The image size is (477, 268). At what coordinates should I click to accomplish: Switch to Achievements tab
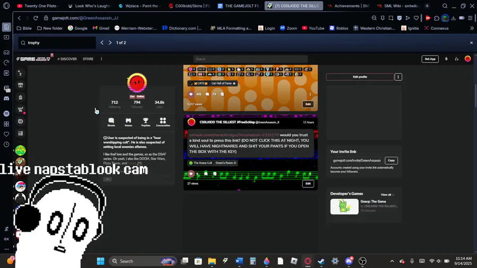[x=349, y=6]
